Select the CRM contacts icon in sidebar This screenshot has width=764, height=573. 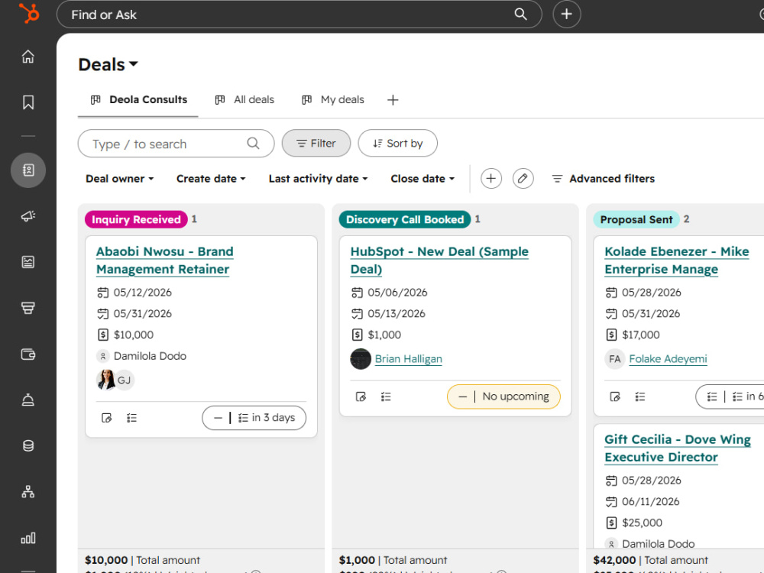pos(28,170)
